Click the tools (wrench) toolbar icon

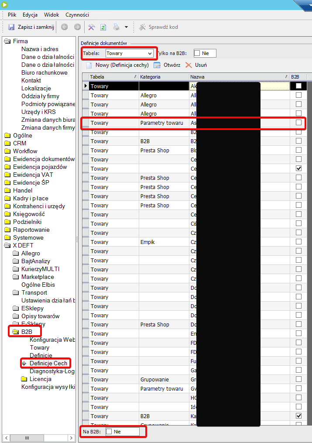pyautogui.click(x=91, y=27)
